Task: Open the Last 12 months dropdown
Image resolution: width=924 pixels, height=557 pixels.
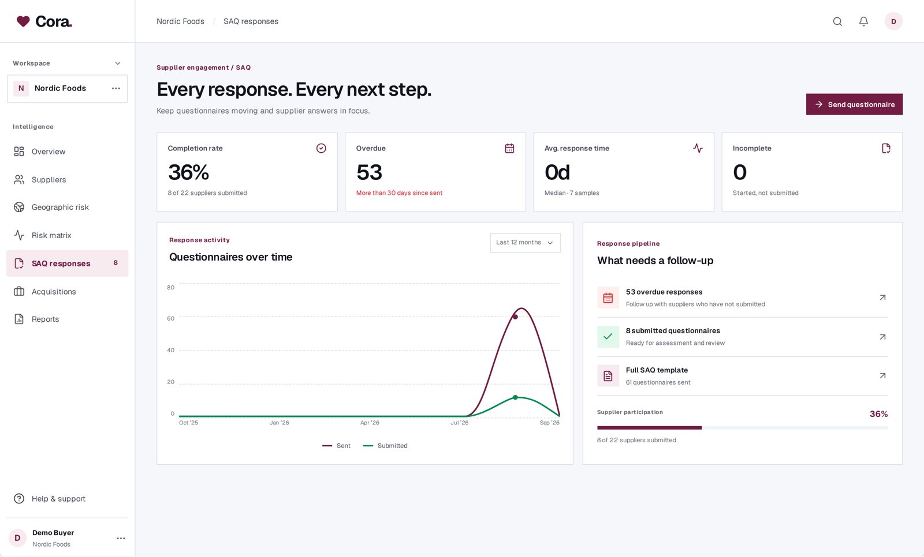Action: (x=525, y=243)
